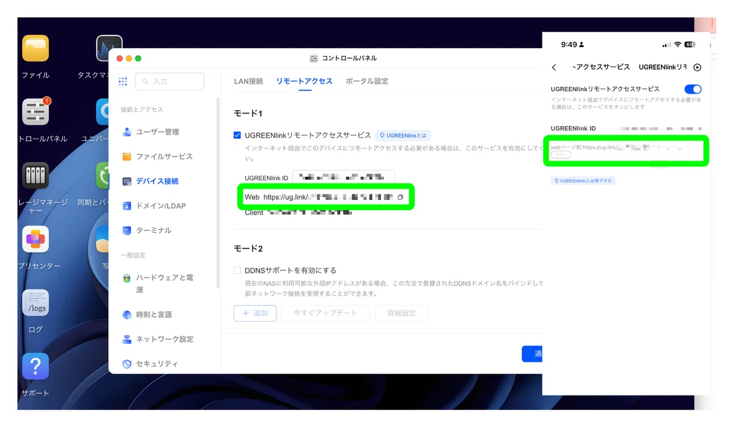
Task: Open ドメイン/LDAP in the sidebar
Action: click(162, 206)
